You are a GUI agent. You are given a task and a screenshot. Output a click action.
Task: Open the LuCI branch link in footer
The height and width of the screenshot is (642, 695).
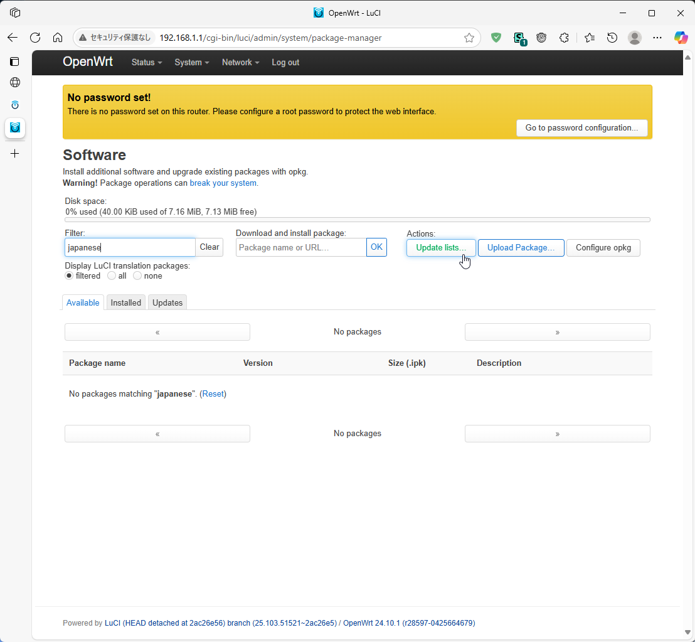220,623
